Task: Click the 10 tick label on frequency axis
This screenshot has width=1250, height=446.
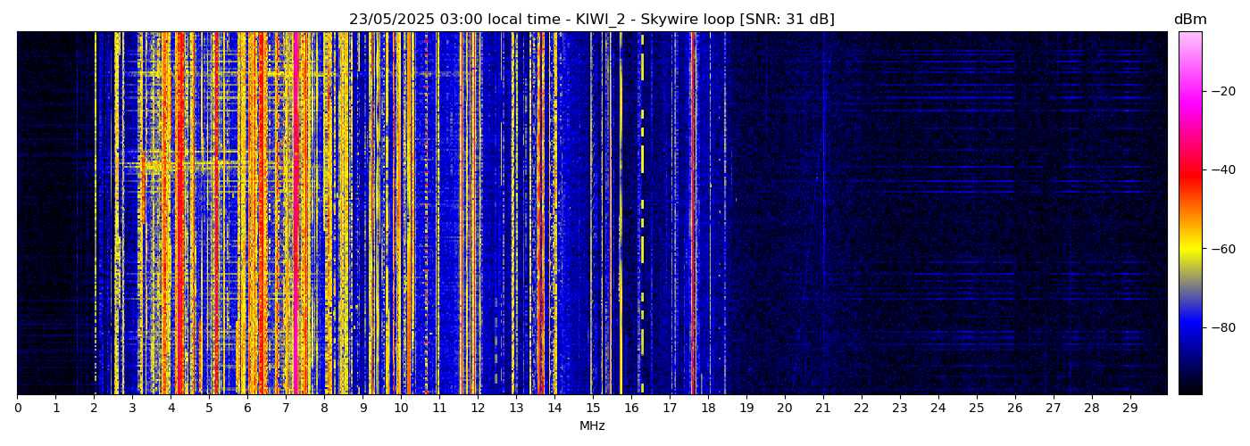Action: coord(401,409)
